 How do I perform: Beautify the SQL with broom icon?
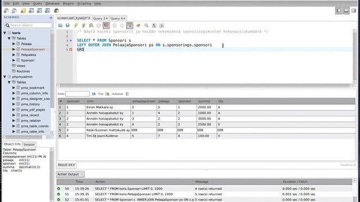pos(138,25)
